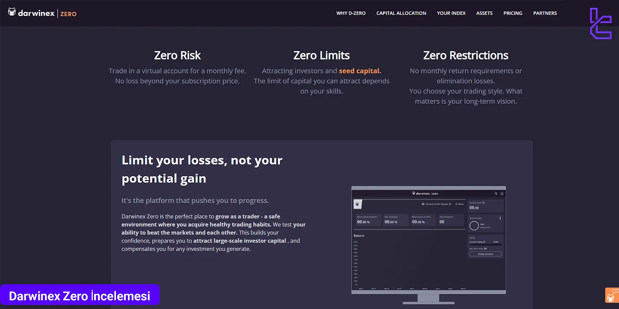Click the circular User avatar in mockup
The height and width of the screenshot is (309, 619).
pos(474,226)
